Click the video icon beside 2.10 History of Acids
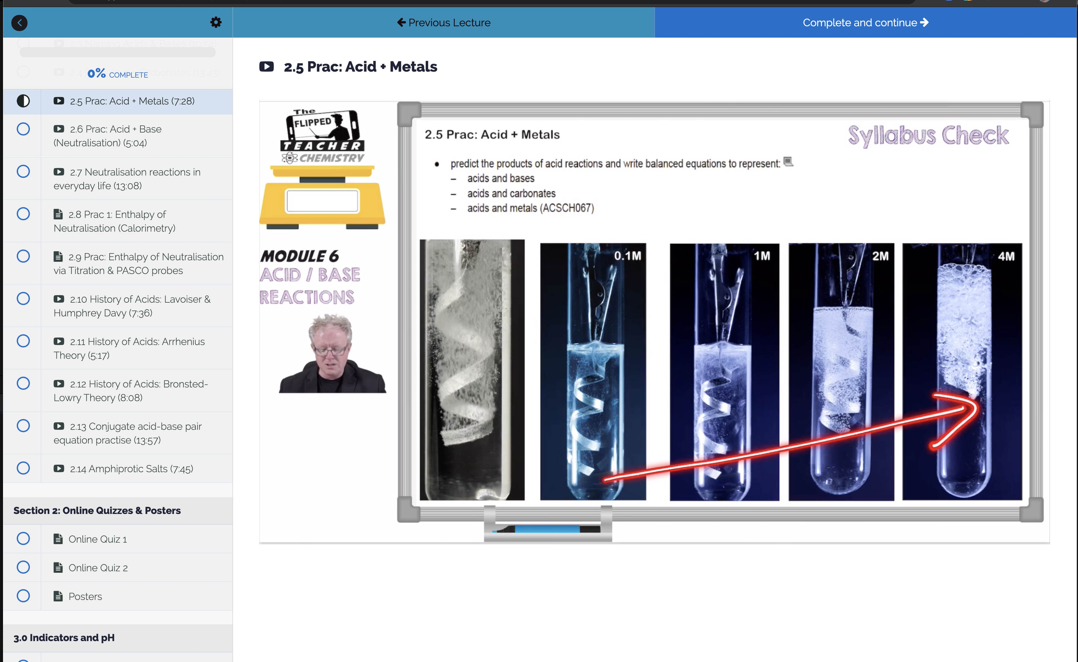This screenshot has width=1078, height=662. (x=59, y=299)
